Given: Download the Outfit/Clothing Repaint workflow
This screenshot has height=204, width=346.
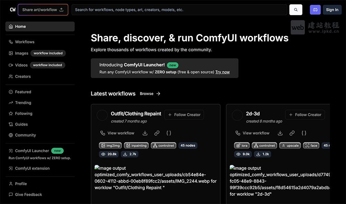Looking at the screenshot, I should click(145, 133).
